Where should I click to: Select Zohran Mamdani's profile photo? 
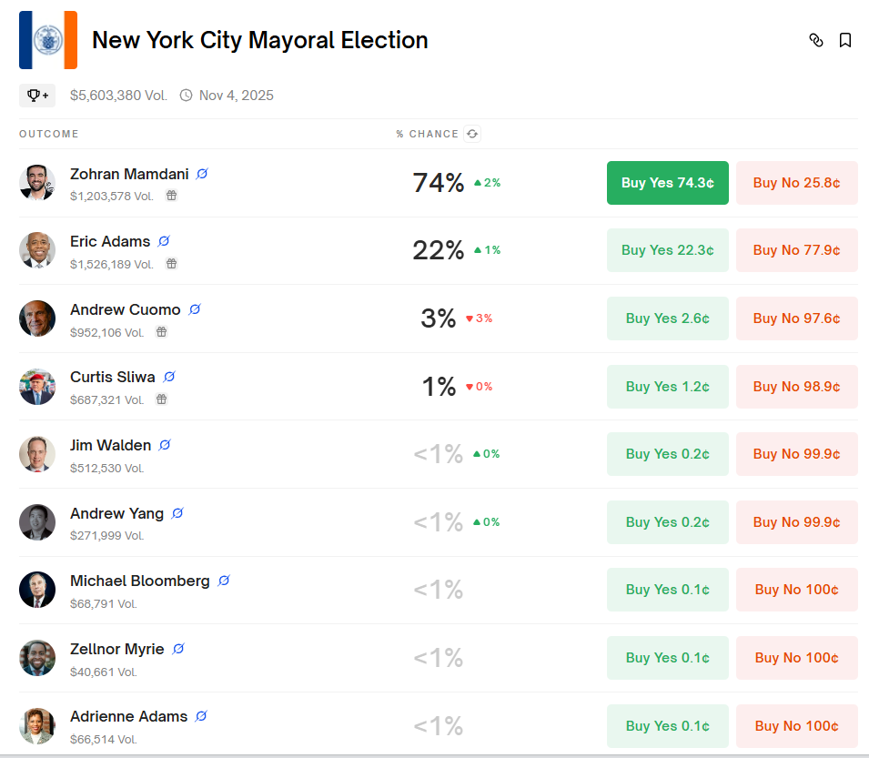point(37,182)
